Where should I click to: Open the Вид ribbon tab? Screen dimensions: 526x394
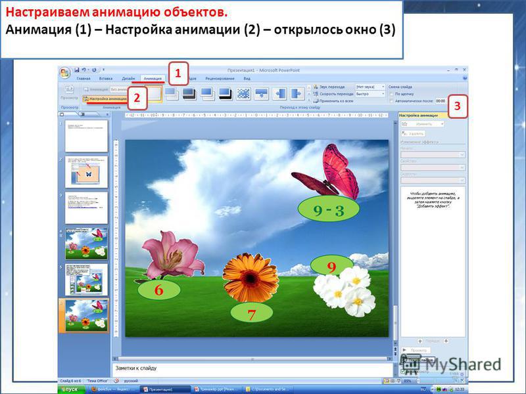coord(247,78)
